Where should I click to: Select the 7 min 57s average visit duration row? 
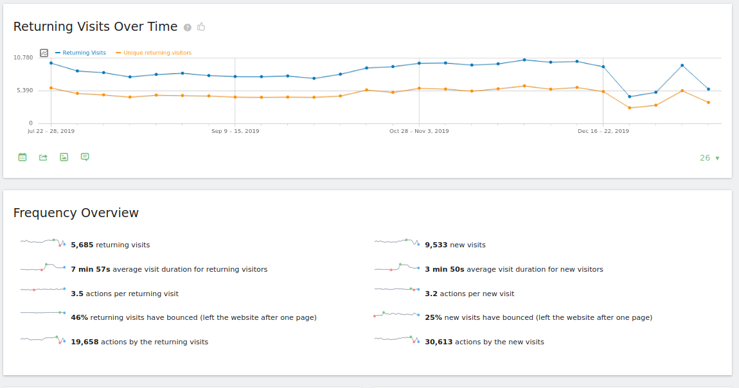[x=169, y=269]
